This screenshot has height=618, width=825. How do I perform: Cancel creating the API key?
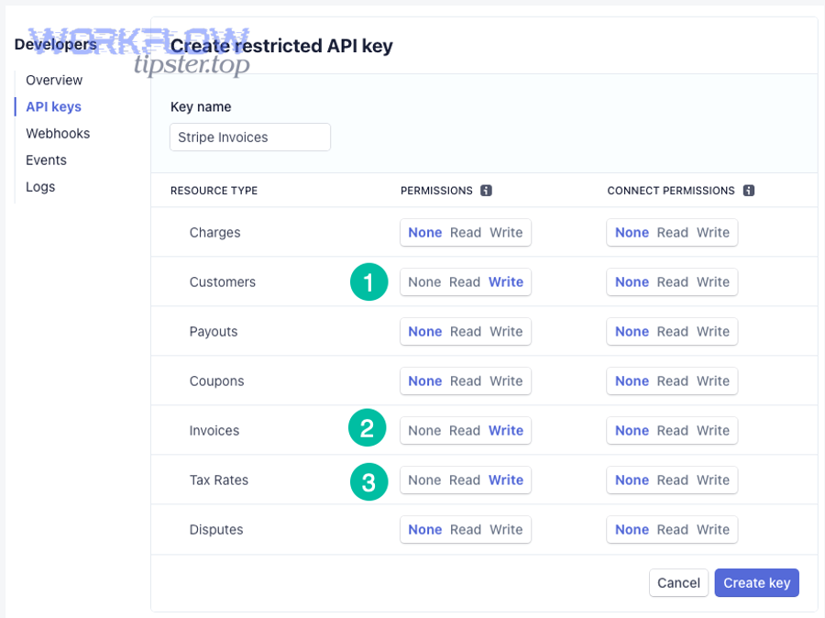tap(678, 582)
